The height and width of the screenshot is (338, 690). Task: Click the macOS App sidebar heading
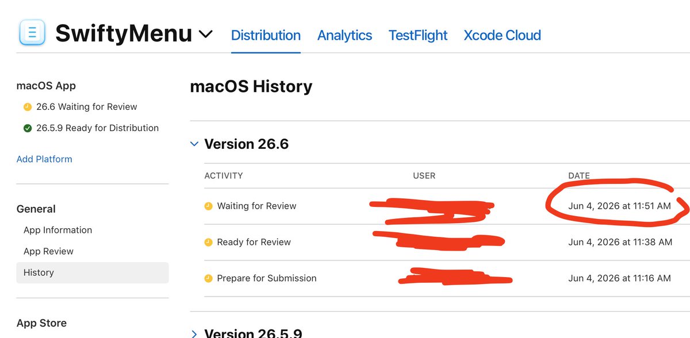click(x=46, y=86)
